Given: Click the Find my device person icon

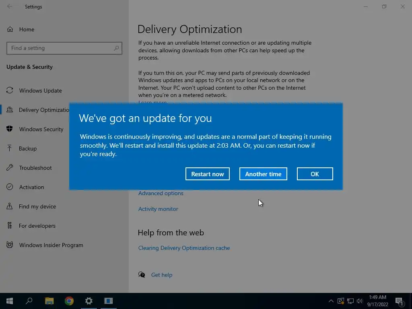Looking at the screenshot, I should (10, 206).
